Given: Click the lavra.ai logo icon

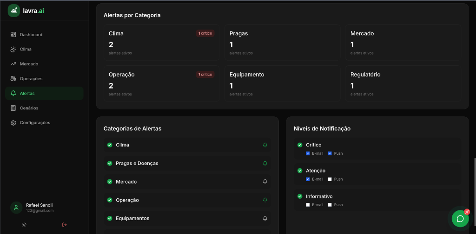Looking at the screenshot, I should [14, 10].
